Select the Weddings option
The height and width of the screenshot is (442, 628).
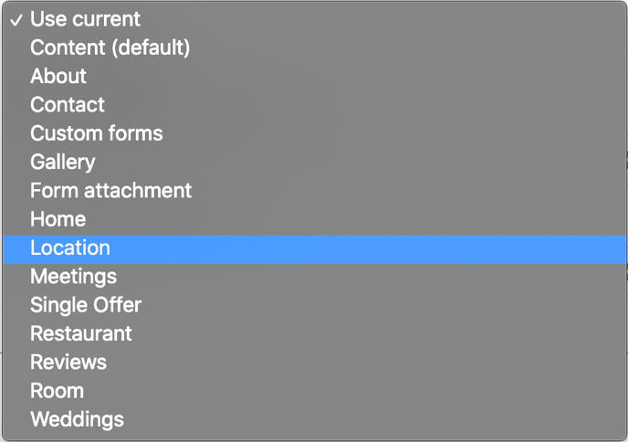(x=77, y=419)
